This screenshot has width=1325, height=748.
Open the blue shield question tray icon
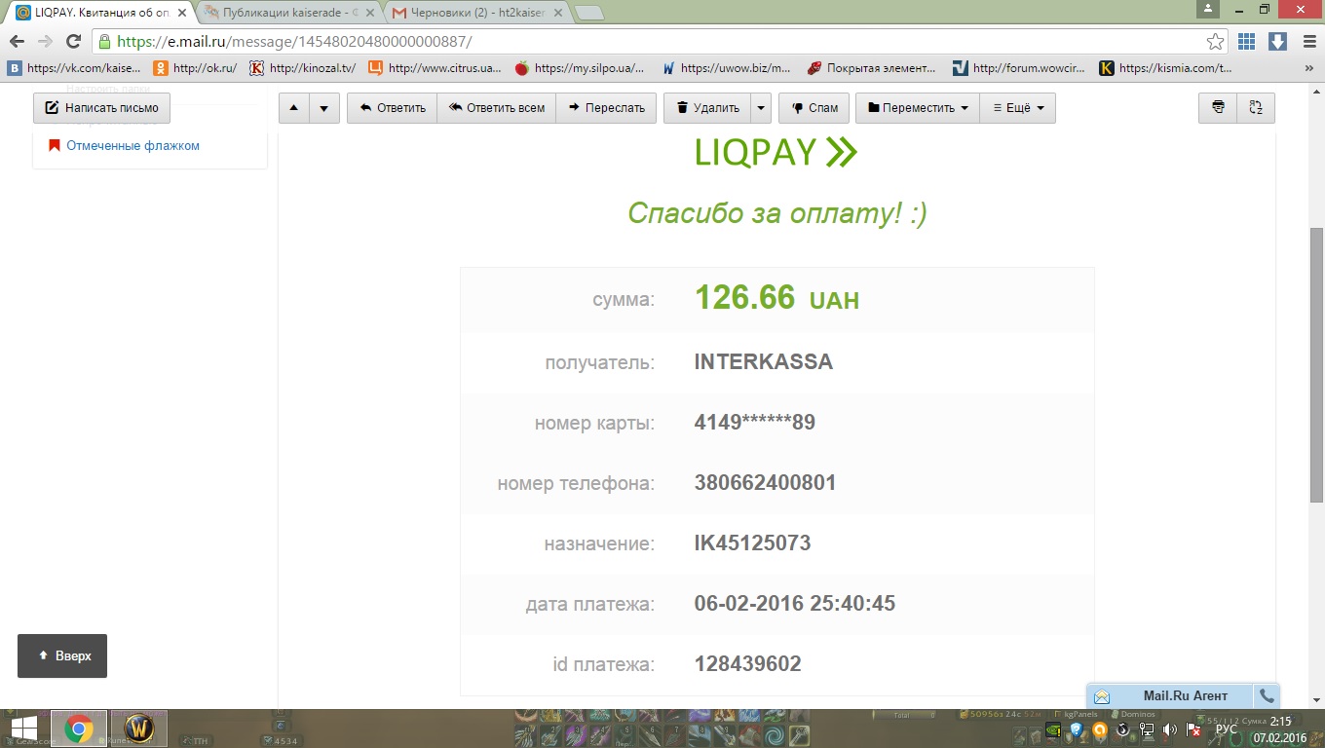tap(1077, 729)
